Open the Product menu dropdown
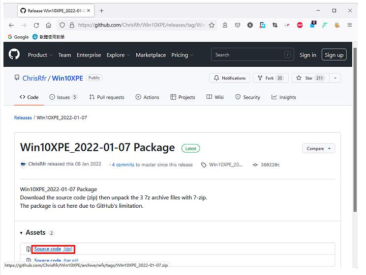 pos(40,55)
